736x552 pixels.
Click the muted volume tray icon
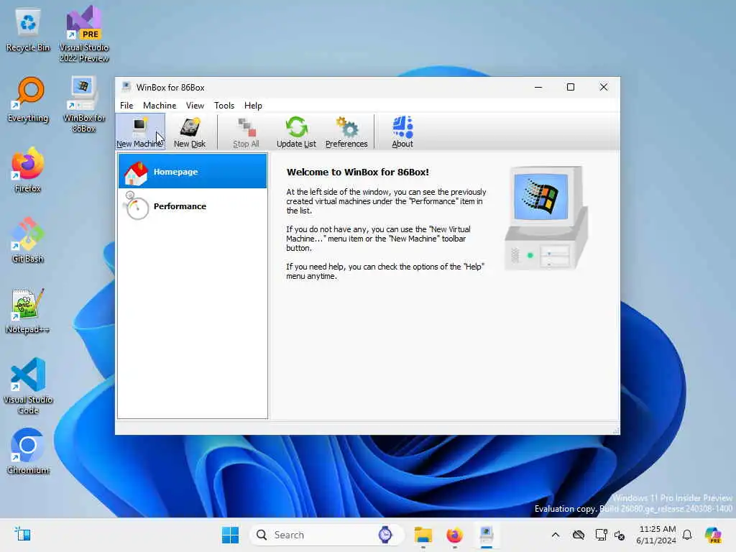620,535
